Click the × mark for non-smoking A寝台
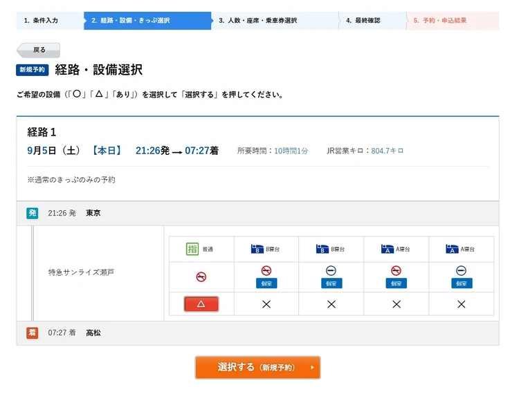The height and width of the screenshot is (394, 519). [397, 304]
